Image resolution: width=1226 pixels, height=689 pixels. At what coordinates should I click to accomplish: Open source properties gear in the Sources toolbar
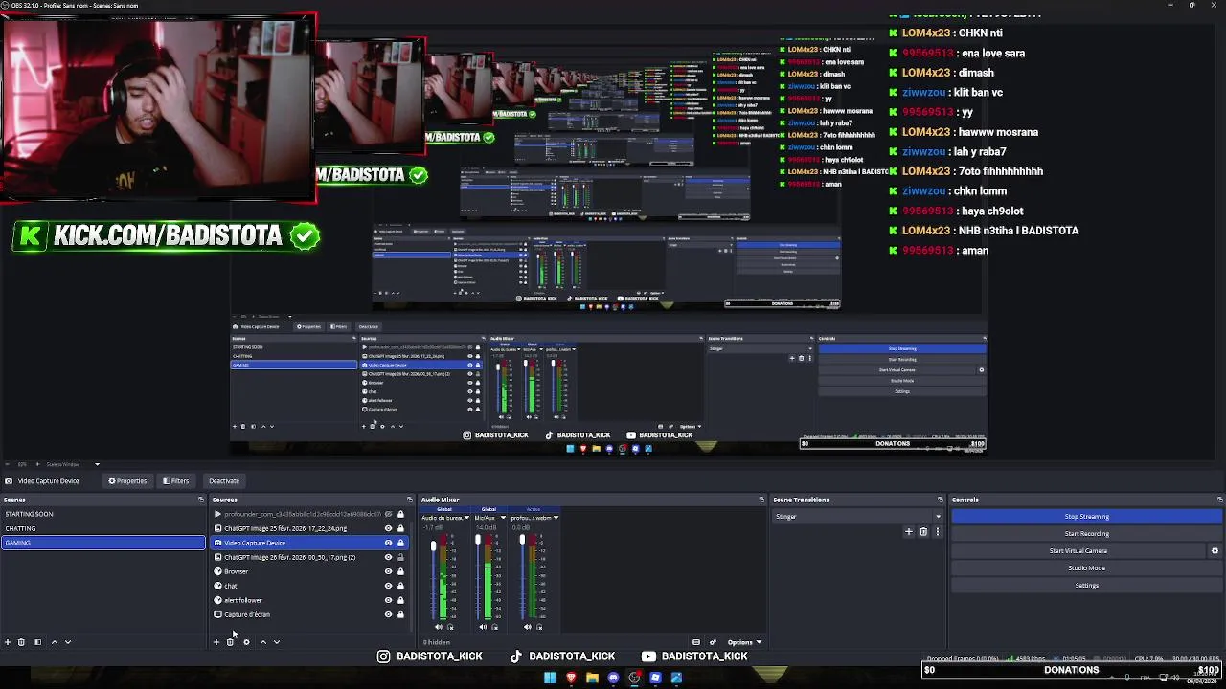click(246, 642)
